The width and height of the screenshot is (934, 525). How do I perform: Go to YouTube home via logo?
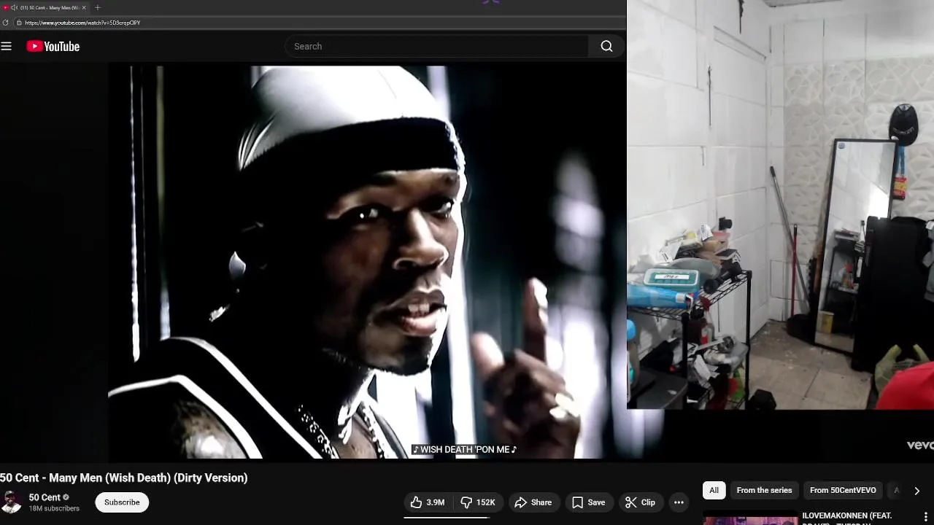53,46
